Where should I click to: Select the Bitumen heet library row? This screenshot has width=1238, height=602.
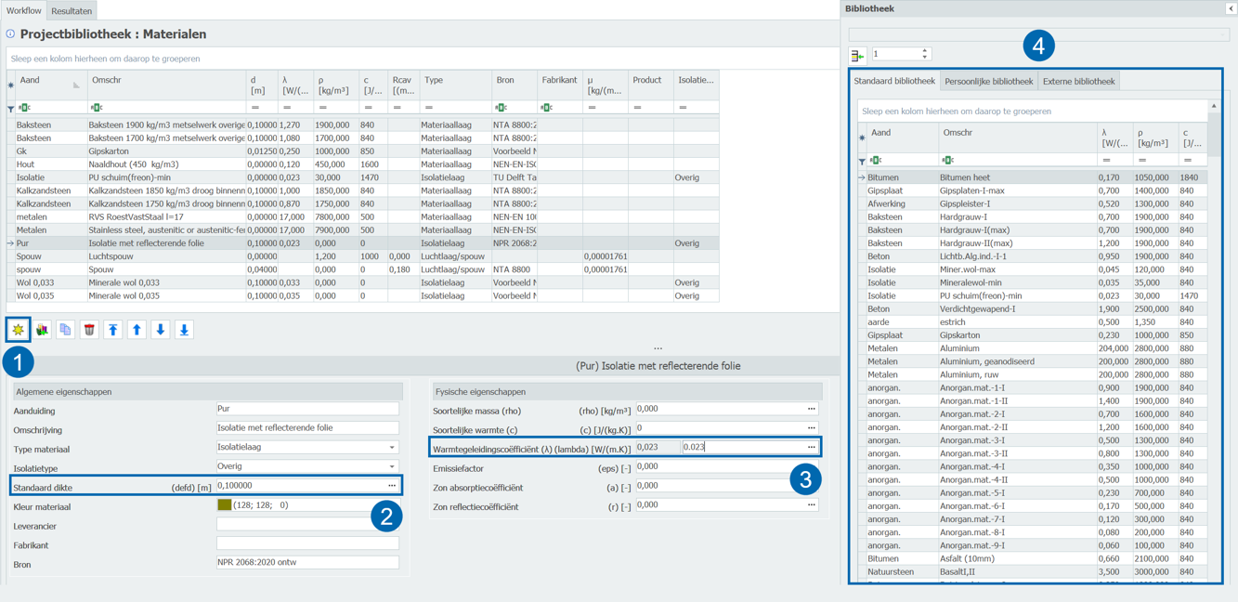pyautogui.click(x=966, y=177)
